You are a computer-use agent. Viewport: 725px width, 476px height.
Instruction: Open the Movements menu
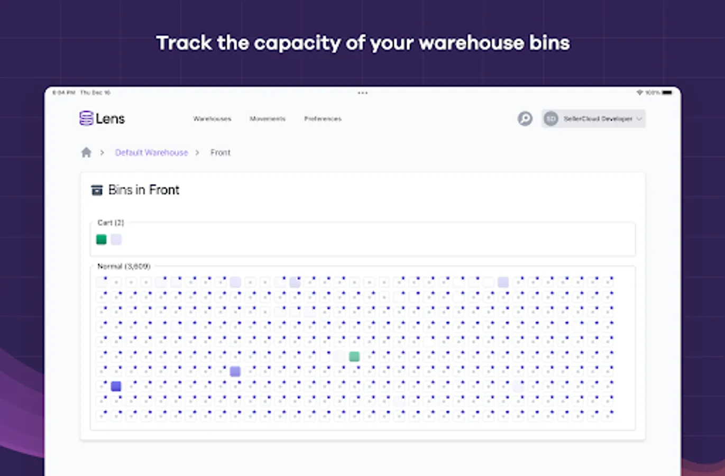tap(268, 119)
